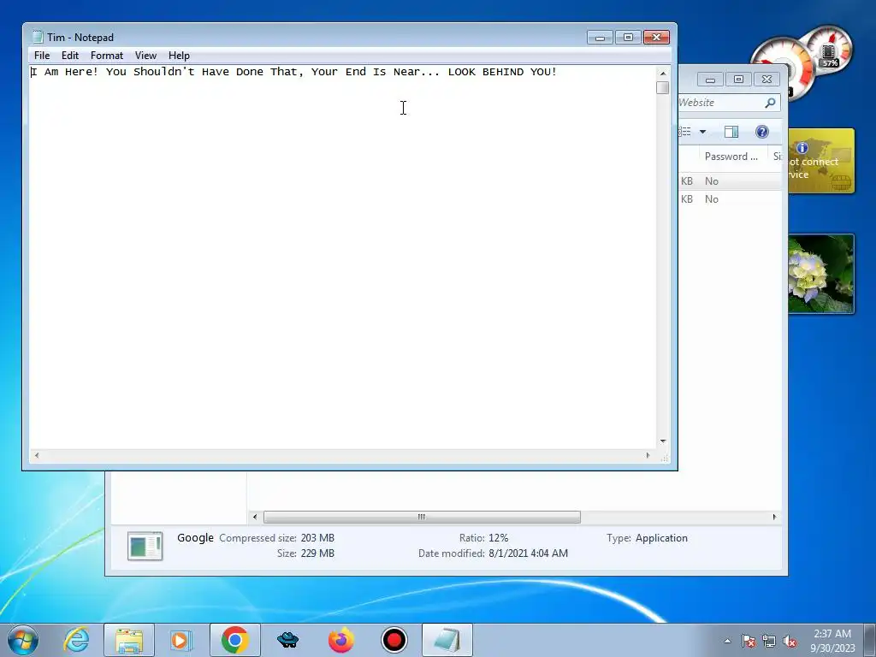This screenshot has height=657, width=876.
Task: Open the File menu in Notepad
Action: (42, 56)
